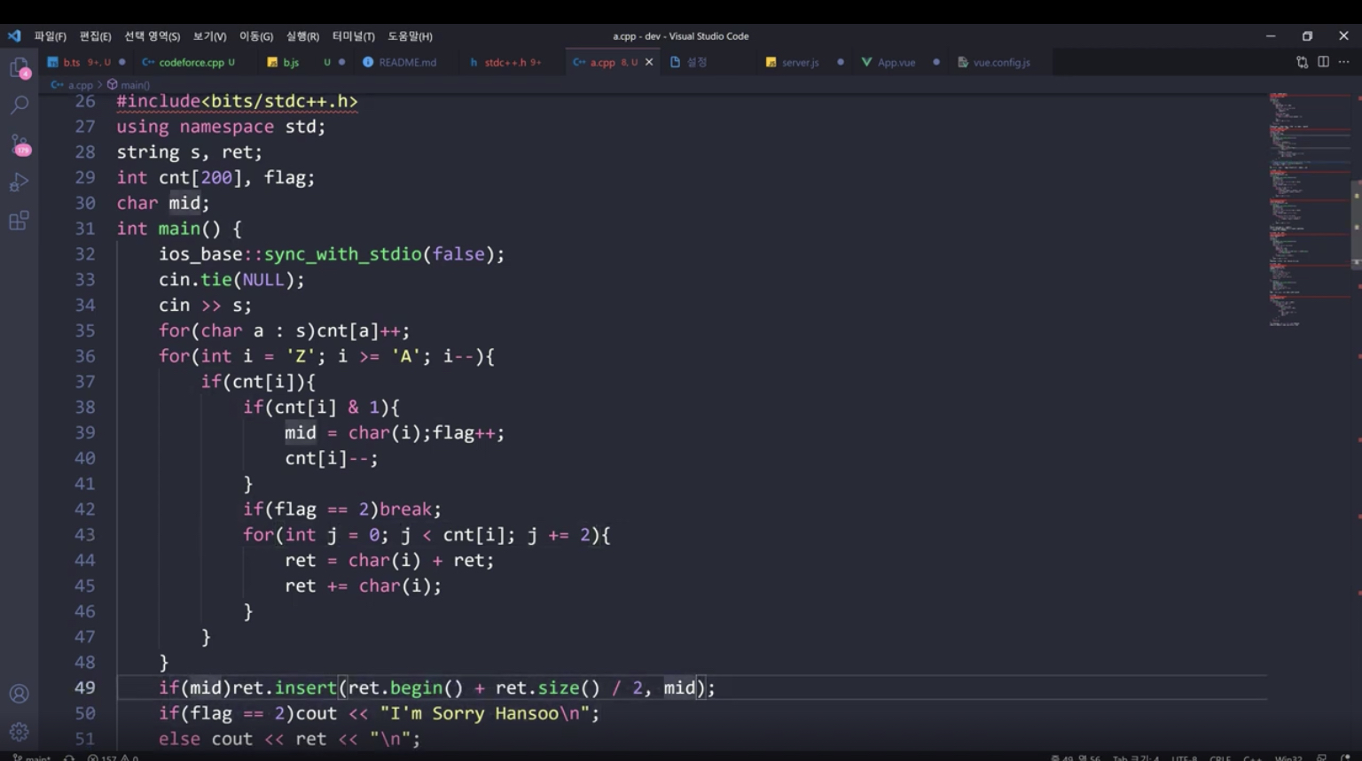The width and height of the screenshot is (1362, 761).
Task: Switch to the b.ts tab
Action: (86, 62)
